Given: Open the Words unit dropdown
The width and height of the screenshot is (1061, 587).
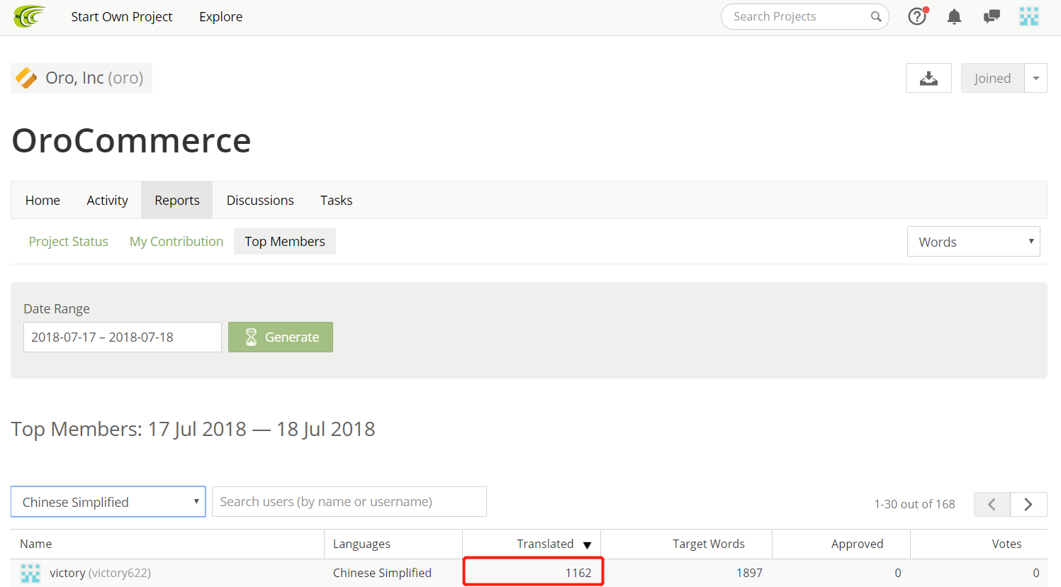Looking at the screenshot, I should [x=974, y=242].
